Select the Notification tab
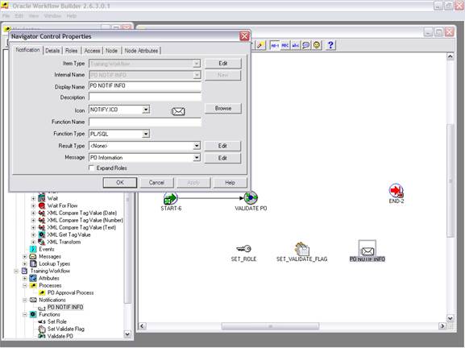The width and height of the screenshot is (465, 348). 27,50
